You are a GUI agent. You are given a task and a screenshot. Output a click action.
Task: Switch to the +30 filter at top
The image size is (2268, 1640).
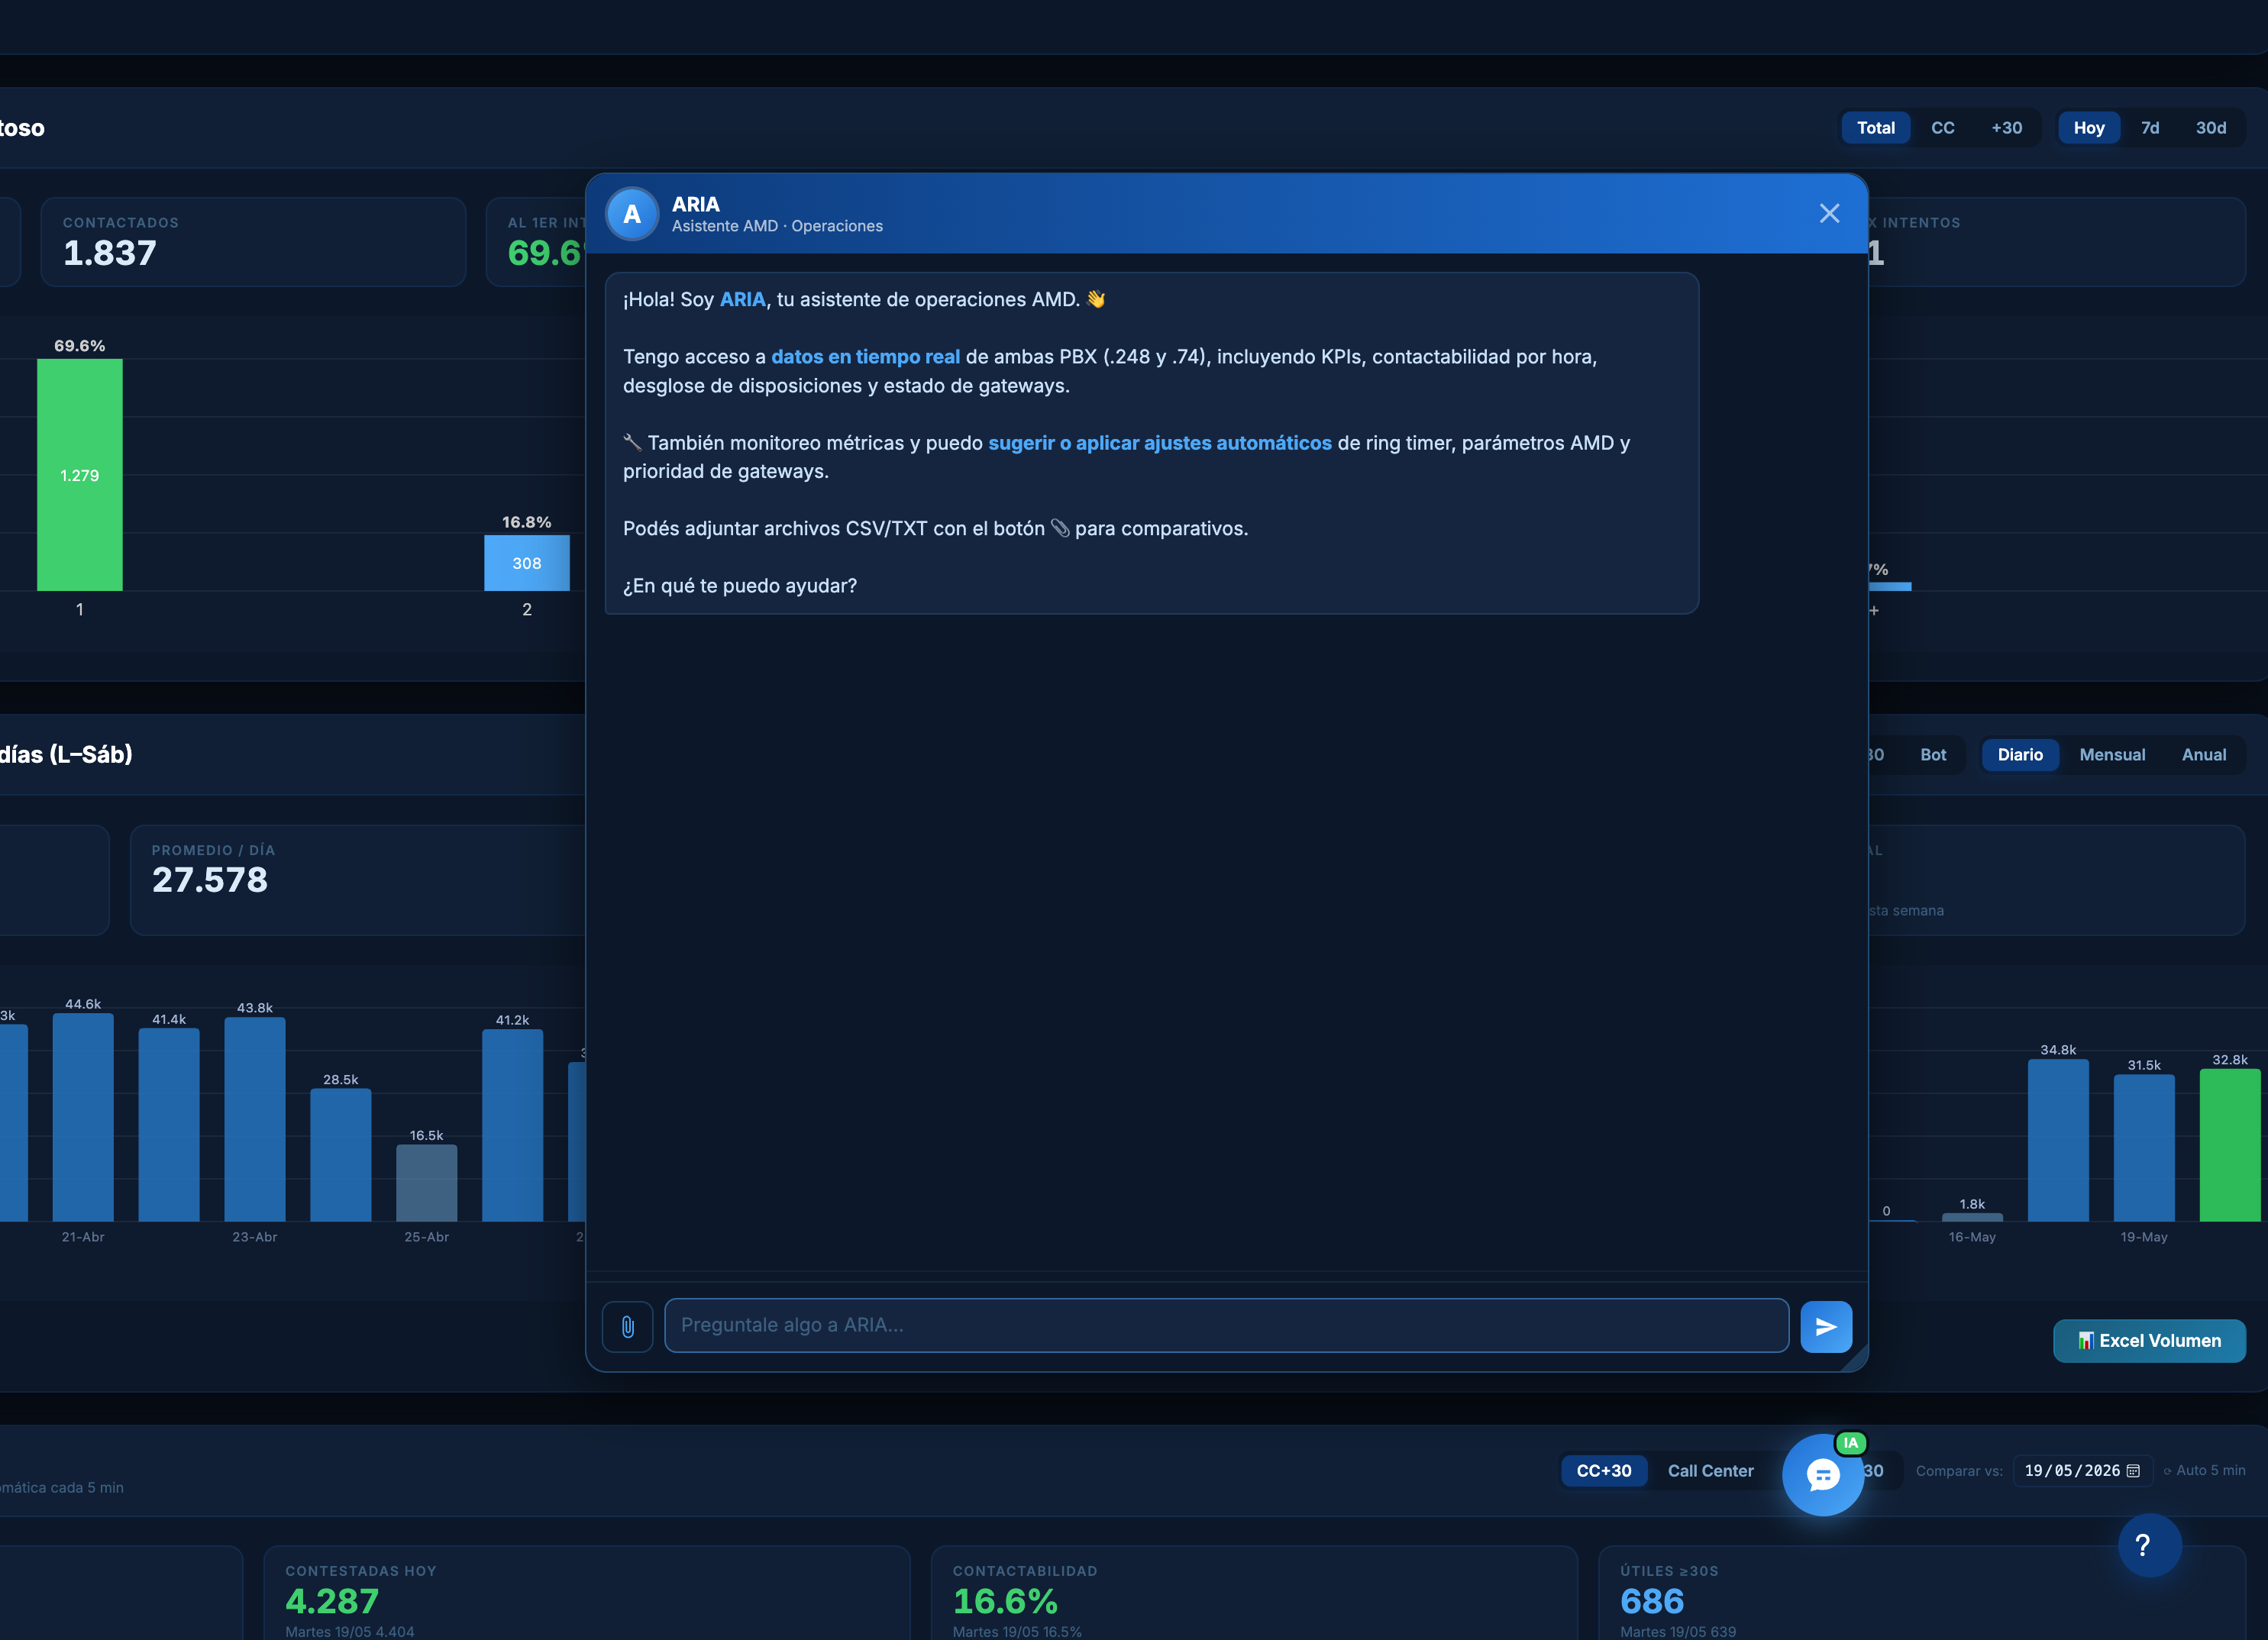pos(2006,128)
